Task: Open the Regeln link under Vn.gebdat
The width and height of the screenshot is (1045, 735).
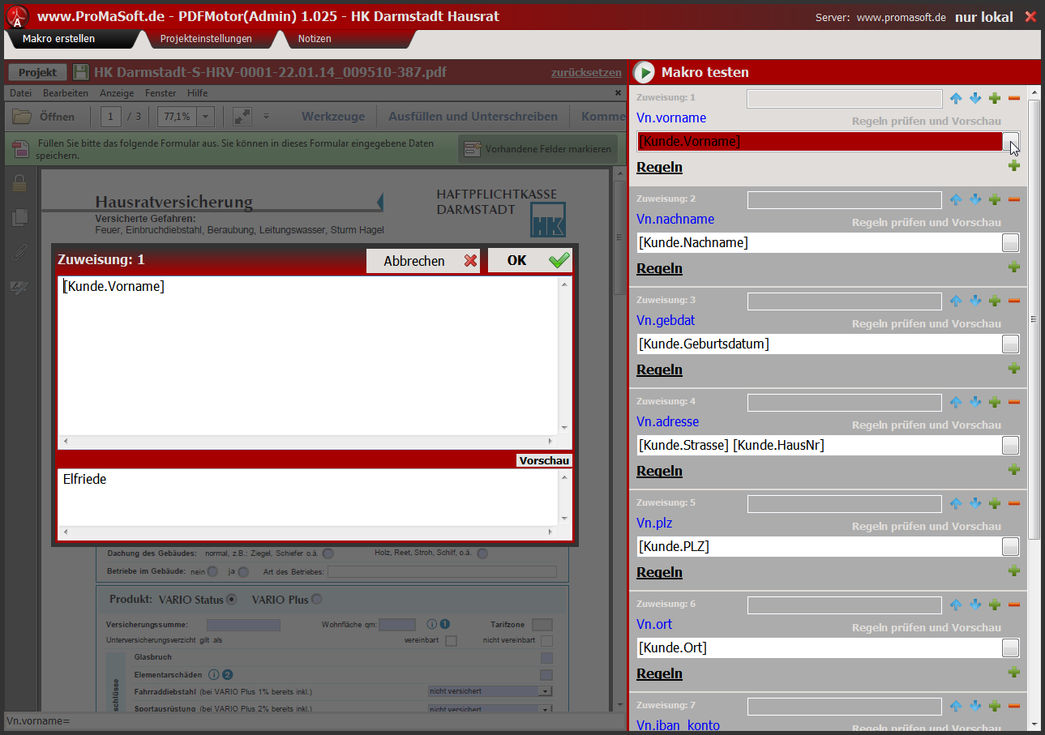Action: 659,370
